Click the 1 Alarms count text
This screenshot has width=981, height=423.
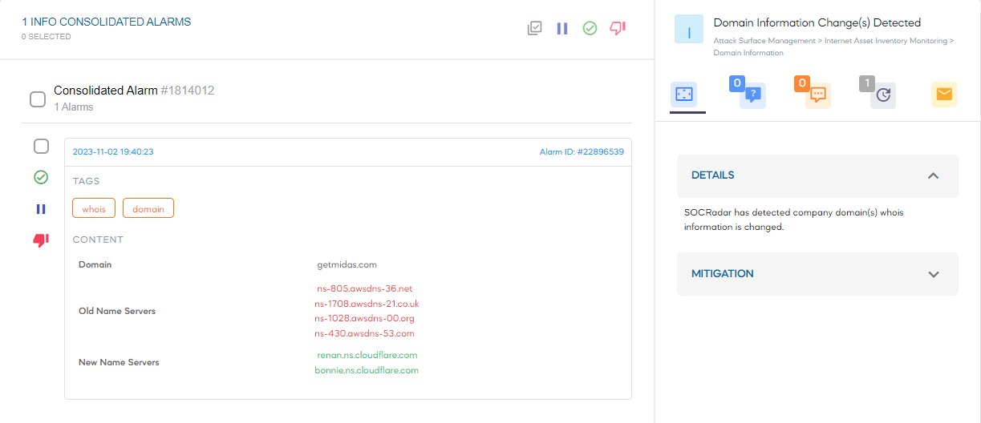74,107
